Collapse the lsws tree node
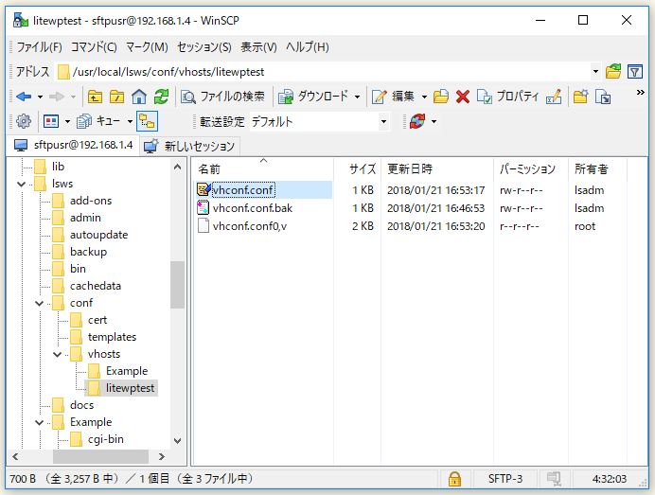The width and height of the screenshot is (655, 495). pos(22,184)
